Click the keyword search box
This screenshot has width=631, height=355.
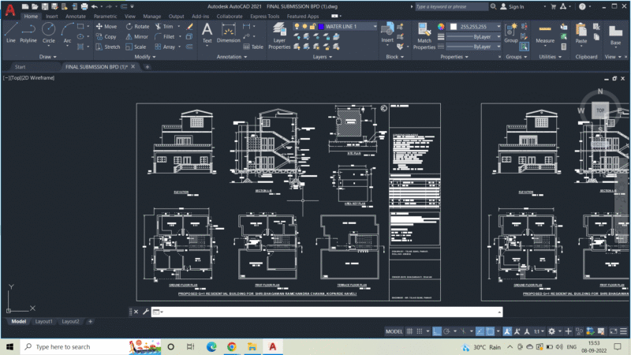click(x=451, y=6)
